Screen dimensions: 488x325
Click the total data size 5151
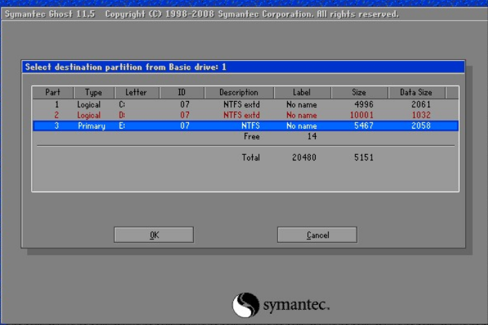[363, 158]
